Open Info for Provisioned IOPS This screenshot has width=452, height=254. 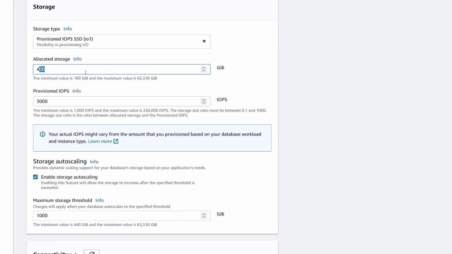tap(77, 91)
